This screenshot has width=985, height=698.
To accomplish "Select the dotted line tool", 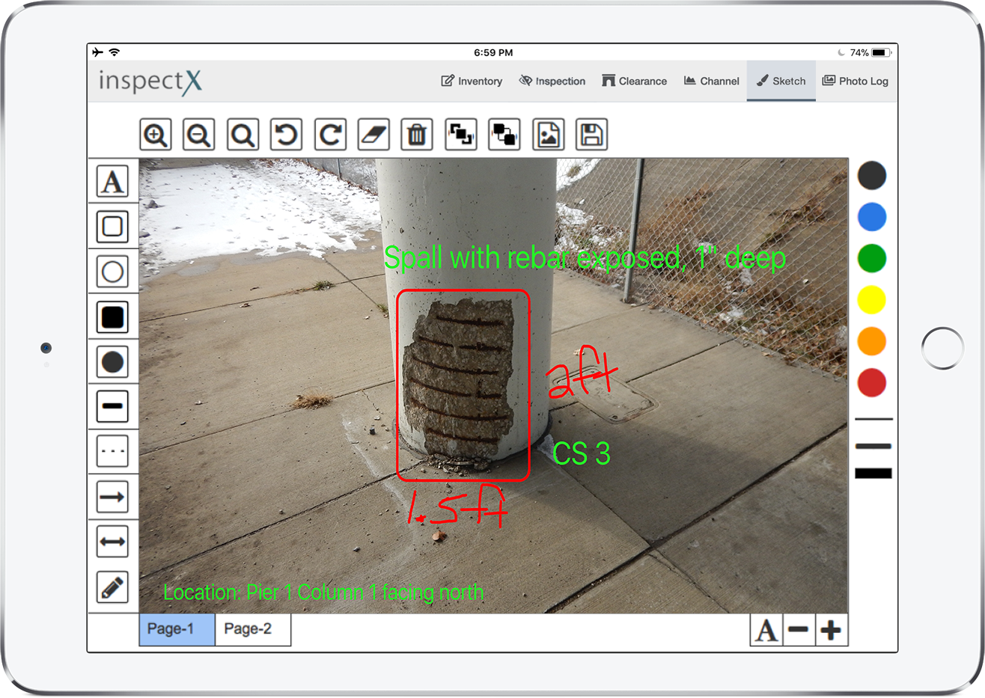I will (112, 451).
